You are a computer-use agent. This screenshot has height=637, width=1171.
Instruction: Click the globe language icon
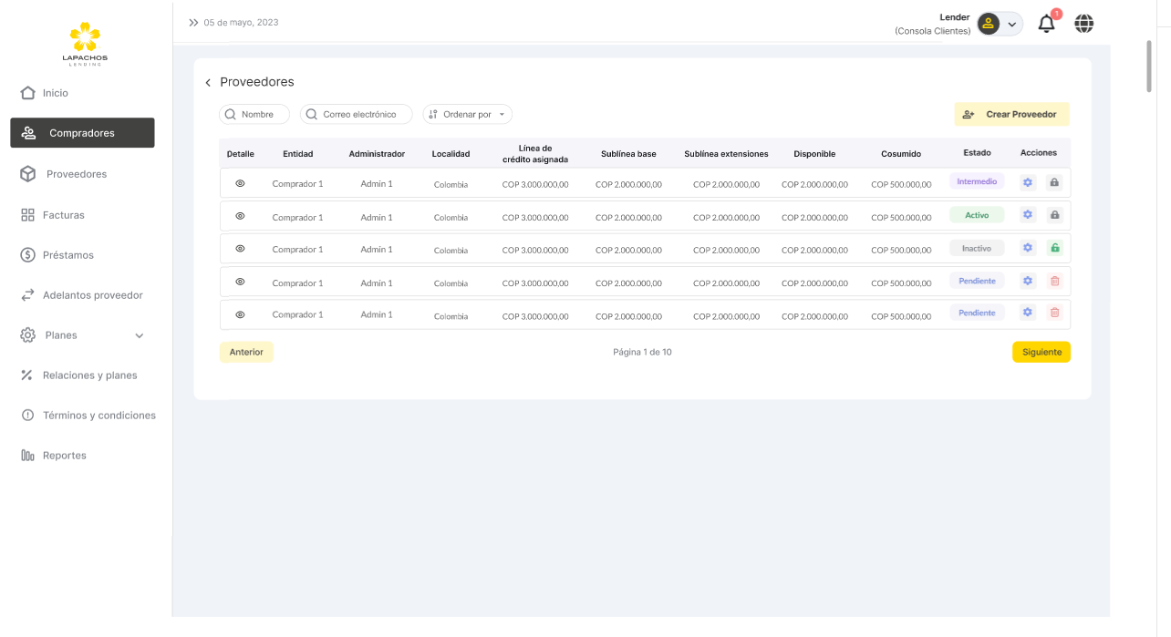point(1083,24)
